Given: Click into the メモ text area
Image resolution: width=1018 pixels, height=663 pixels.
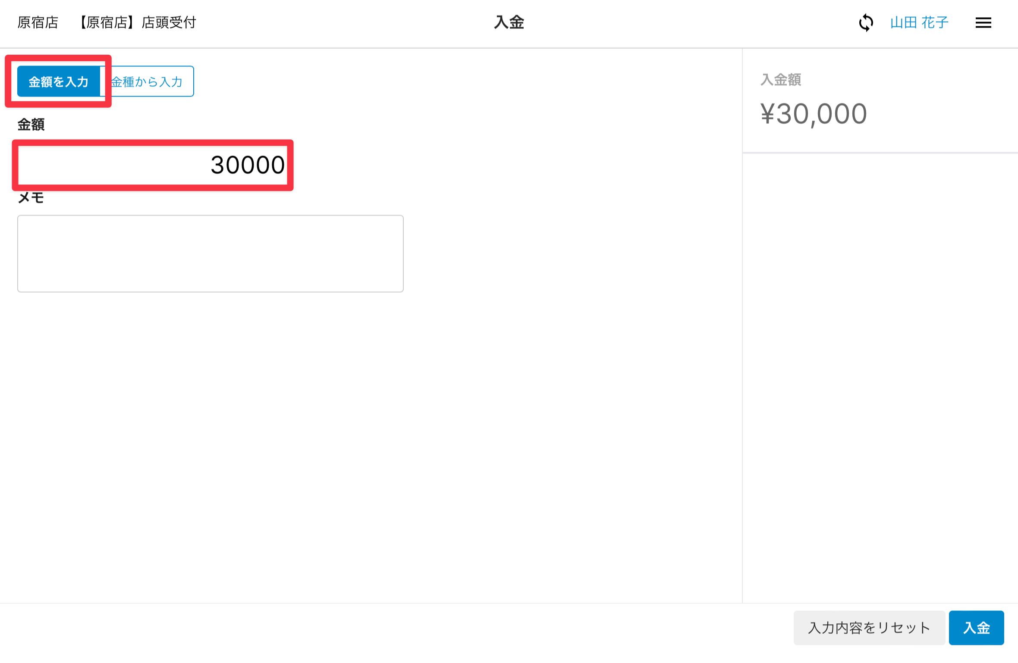Looking at the screenshot, I should point(211,253).
